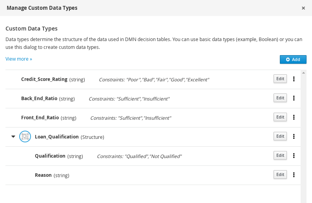
Task: Open kebab menu for Back_End_Ratio row
Action: point(294,98)
